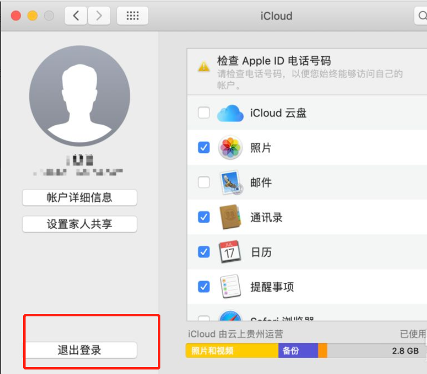Go back with the left navigation arrow
The height and width of the screenshot is (374, 427).
[75, 15]
